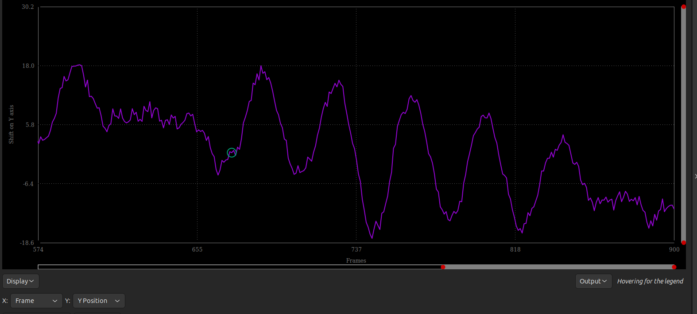Open the Display dropdown menu
This screenshot has width=697, height=314.
[x=21, y=281]
